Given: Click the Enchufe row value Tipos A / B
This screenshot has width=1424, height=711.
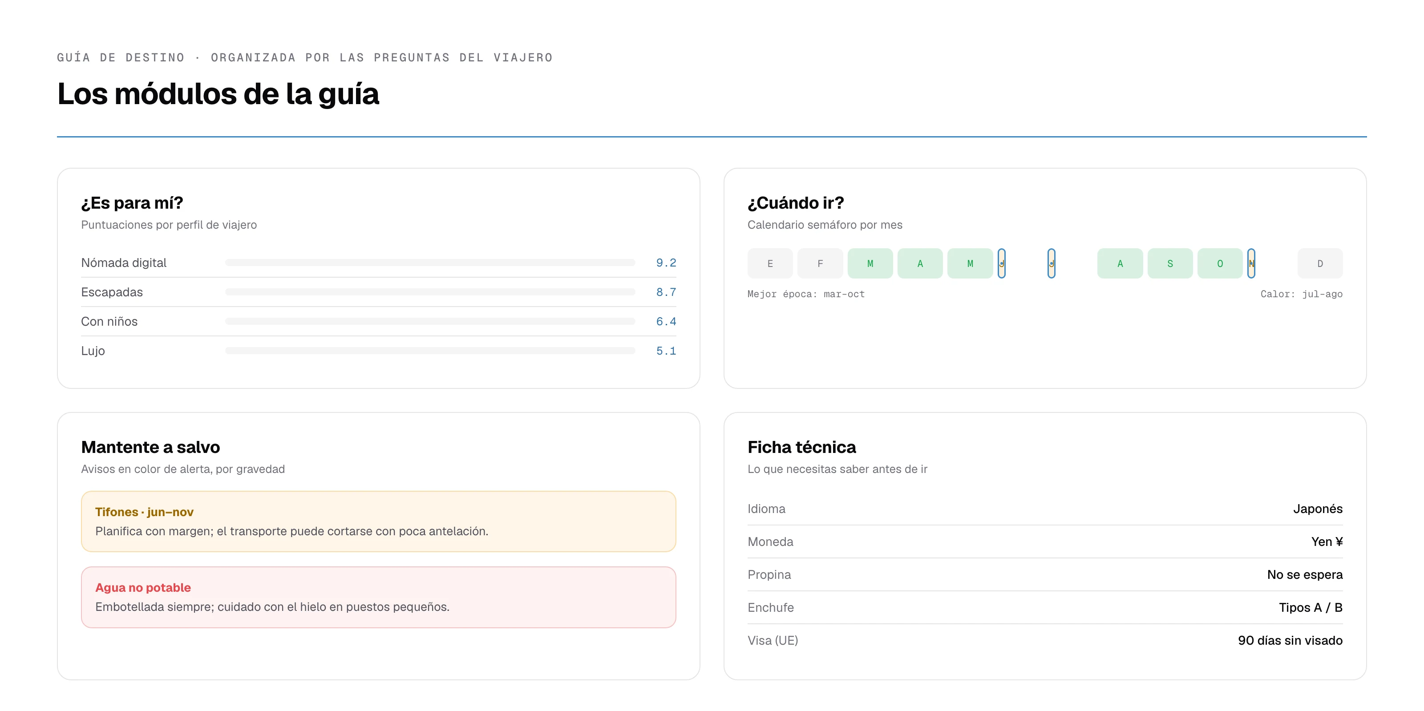Looking at the screenshot, I should 1310,607.
